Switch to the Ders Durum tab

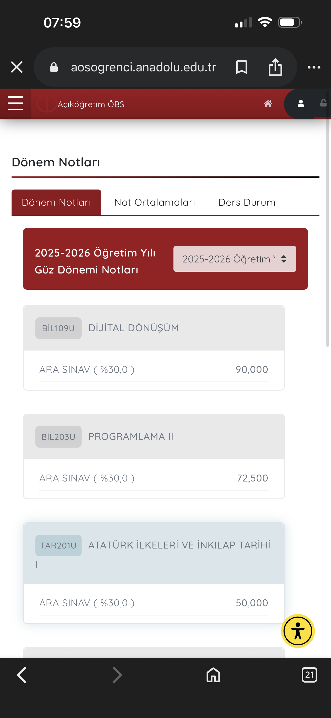[247, 202]
